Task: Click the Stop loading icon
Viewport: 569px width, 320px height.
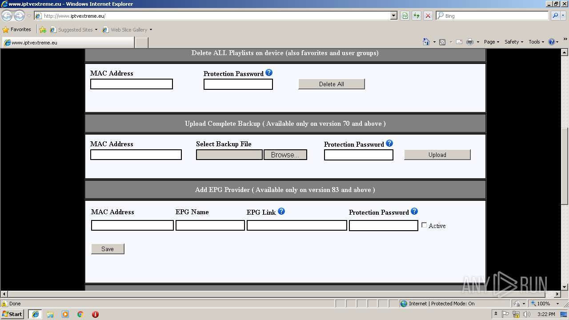Action: pos(428,16)
